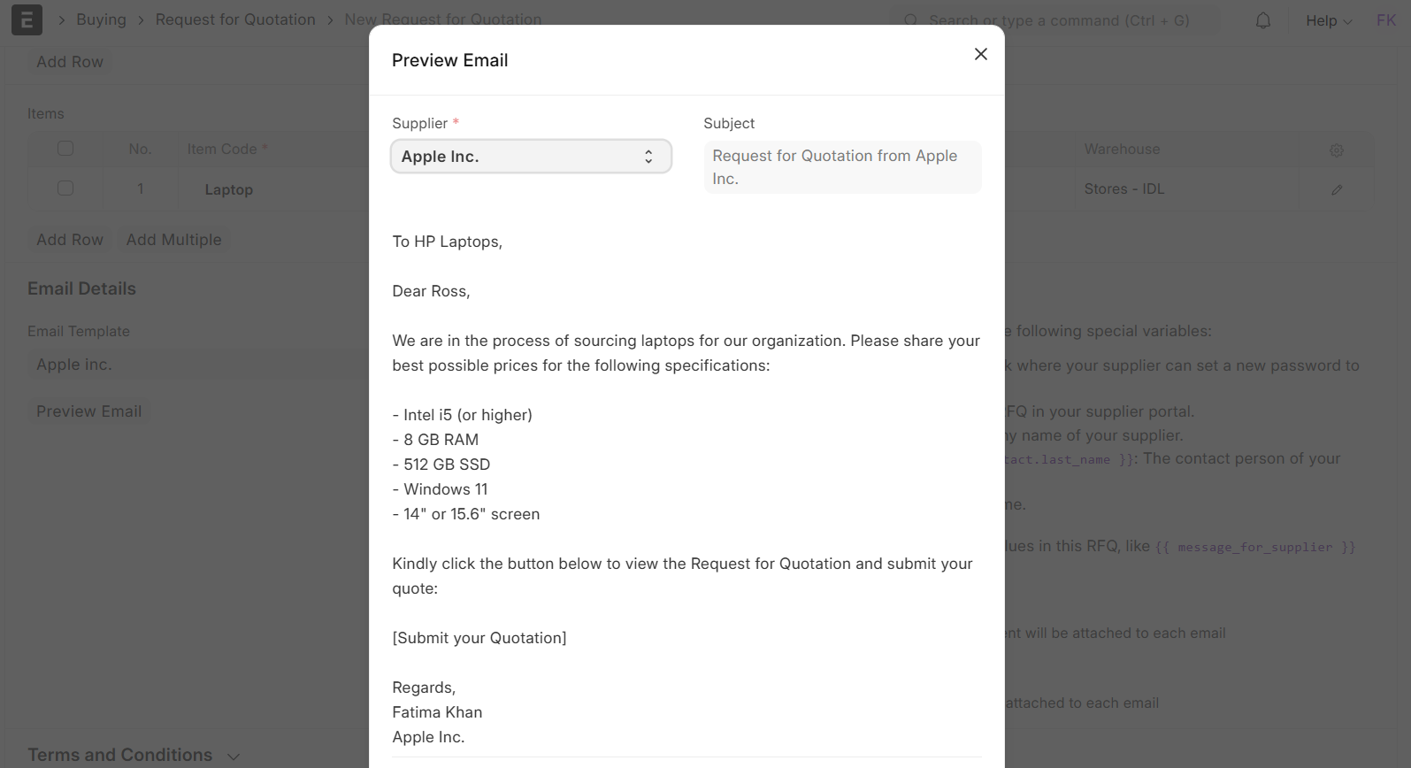Image resolution: width=1411 pixels, height=768 pixels.
Task: Go to Buying in breadcrumb
Action: click(101, 19)
